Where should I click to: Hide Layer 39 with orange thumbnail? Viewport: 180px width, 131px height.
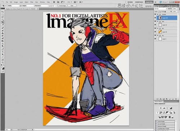[x=155, y=32]
